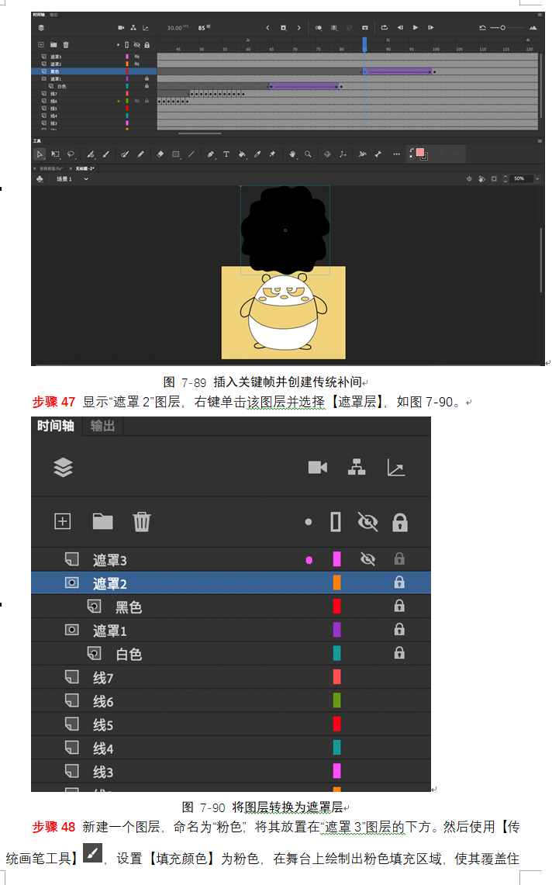552x885 pixels.
Task: Select the Pencil tool in the tools bar
Action: (141, 154)
